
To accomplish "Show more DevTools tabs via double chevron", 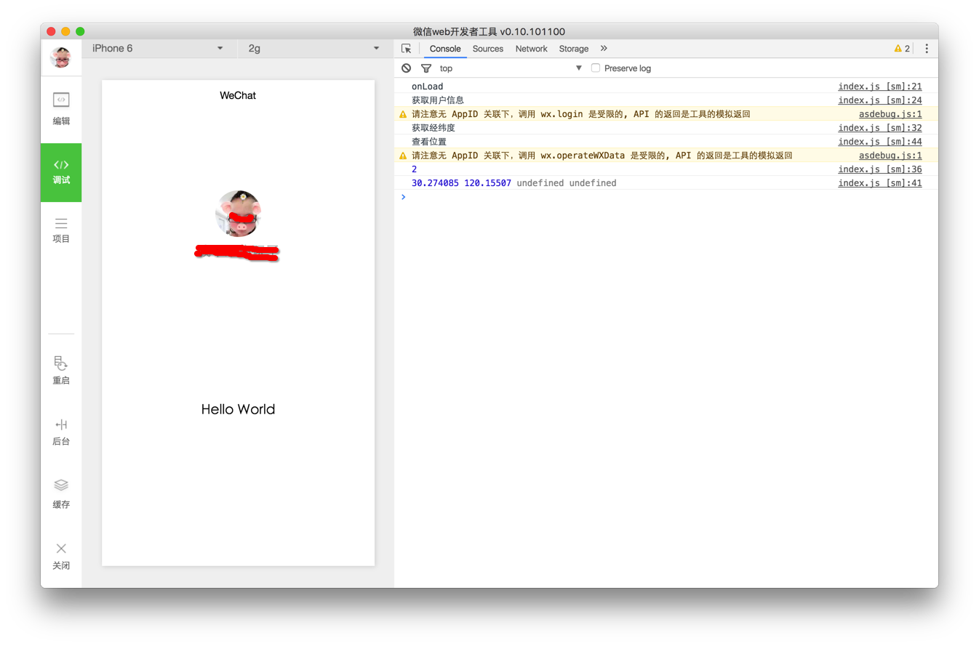I will point(604,49).
